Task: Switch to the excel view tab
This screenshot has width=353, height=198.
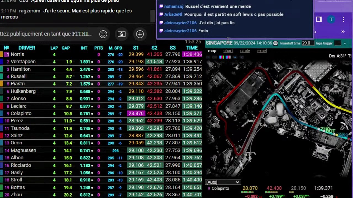Action: pos(262,51)
